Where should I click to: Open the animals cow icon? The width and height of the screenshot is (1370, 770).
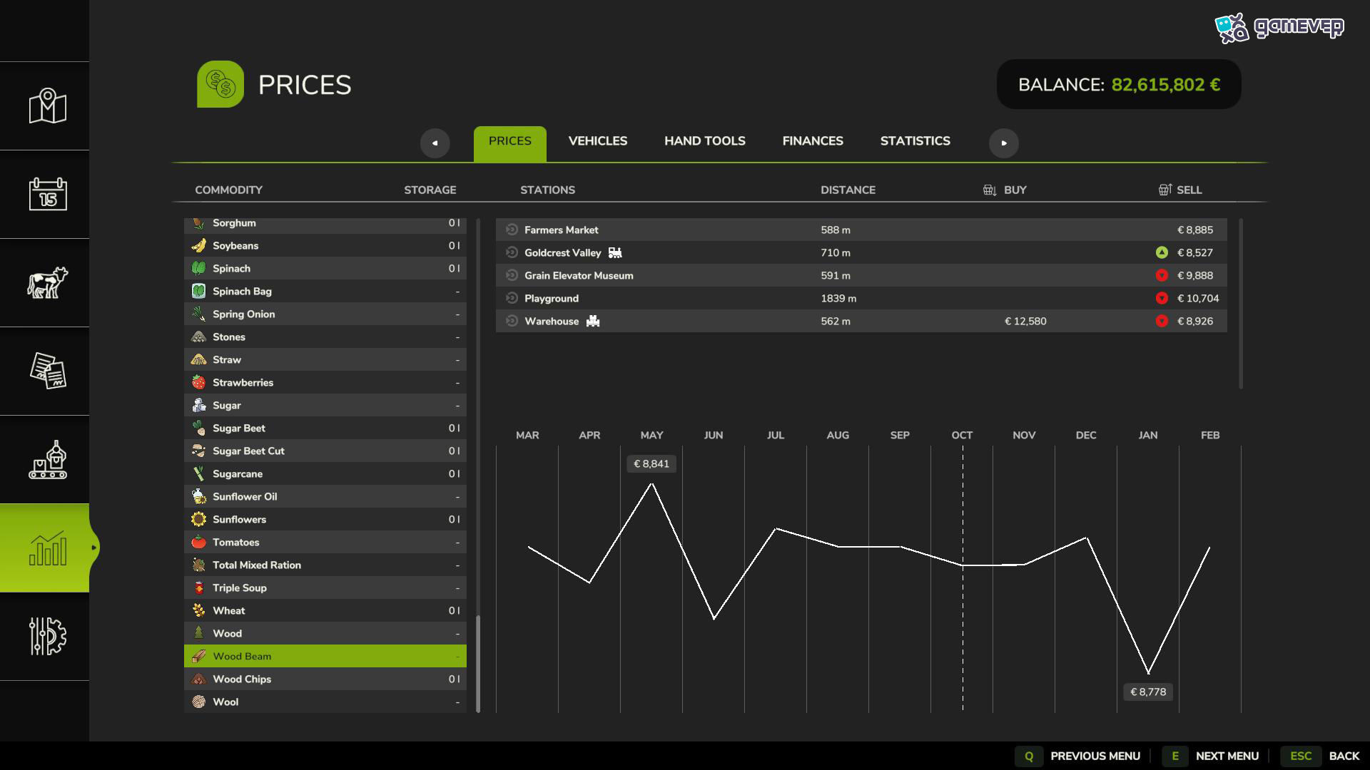pos(48,282)
